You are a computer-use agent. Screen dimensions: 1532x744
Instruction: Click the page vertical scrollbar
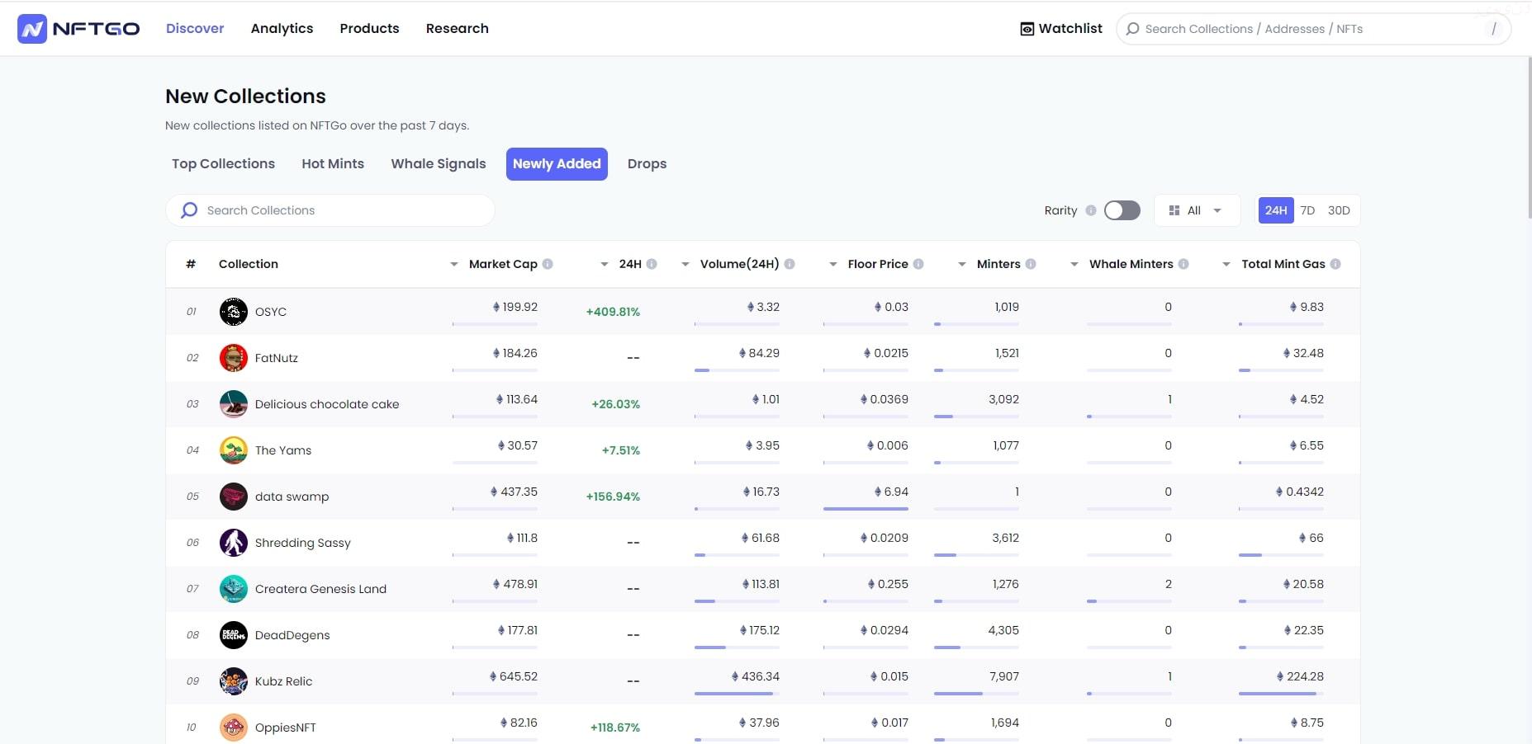coord(1528,136)
